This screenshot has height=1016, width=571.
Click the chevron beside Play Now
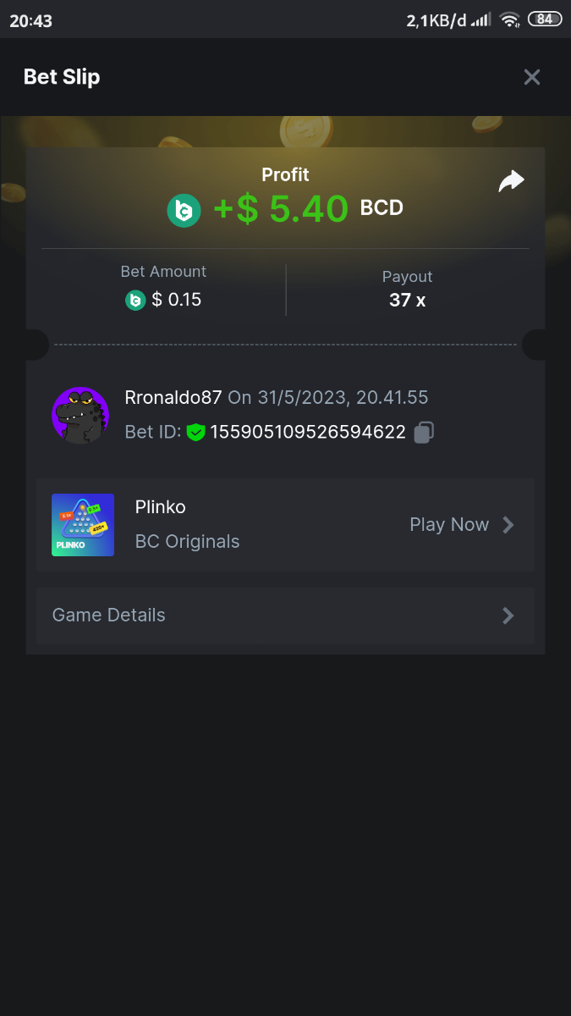click(x=508, y=525)
